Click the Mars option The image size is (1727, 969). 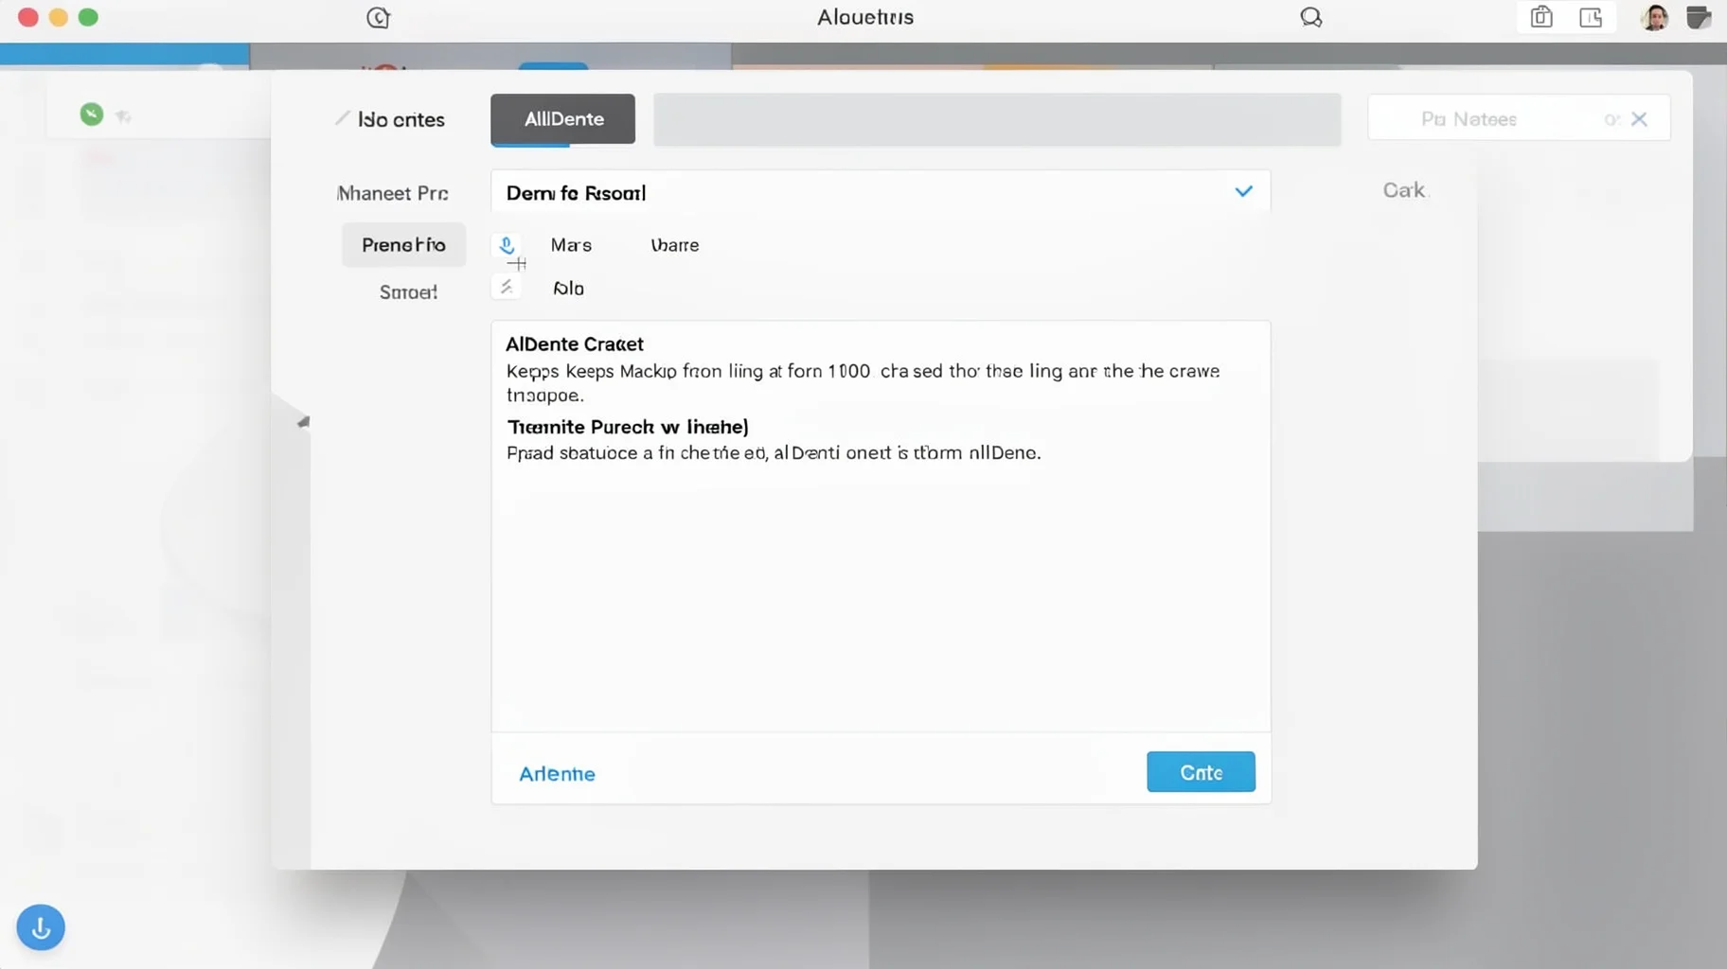(x=571, y=245)
